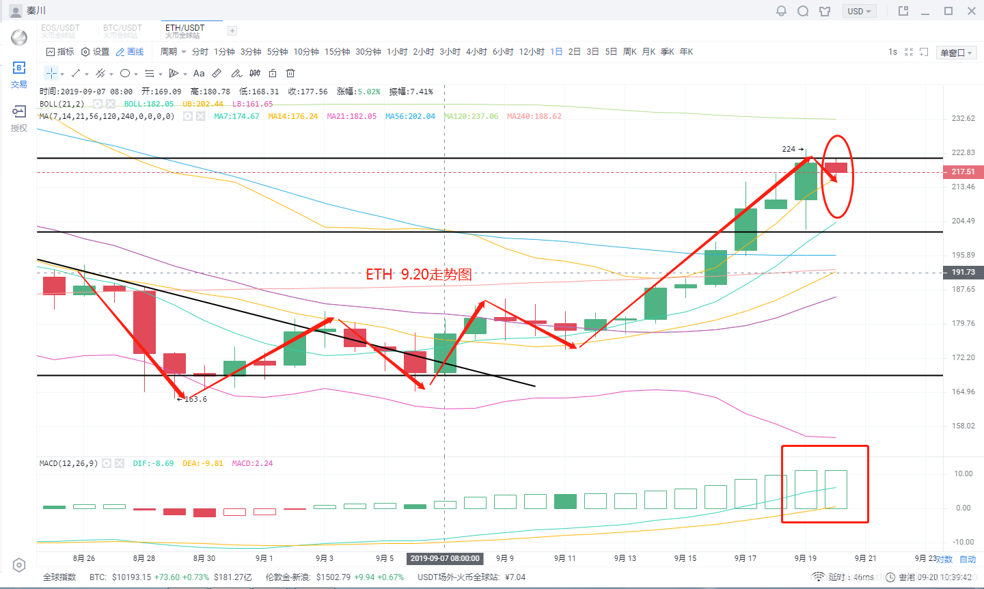The width and height of the screenshot is (984, 589).
Task: Click the shrink fullscreen arrows icon
Action: pyautogui.click(x=909, y=52)
